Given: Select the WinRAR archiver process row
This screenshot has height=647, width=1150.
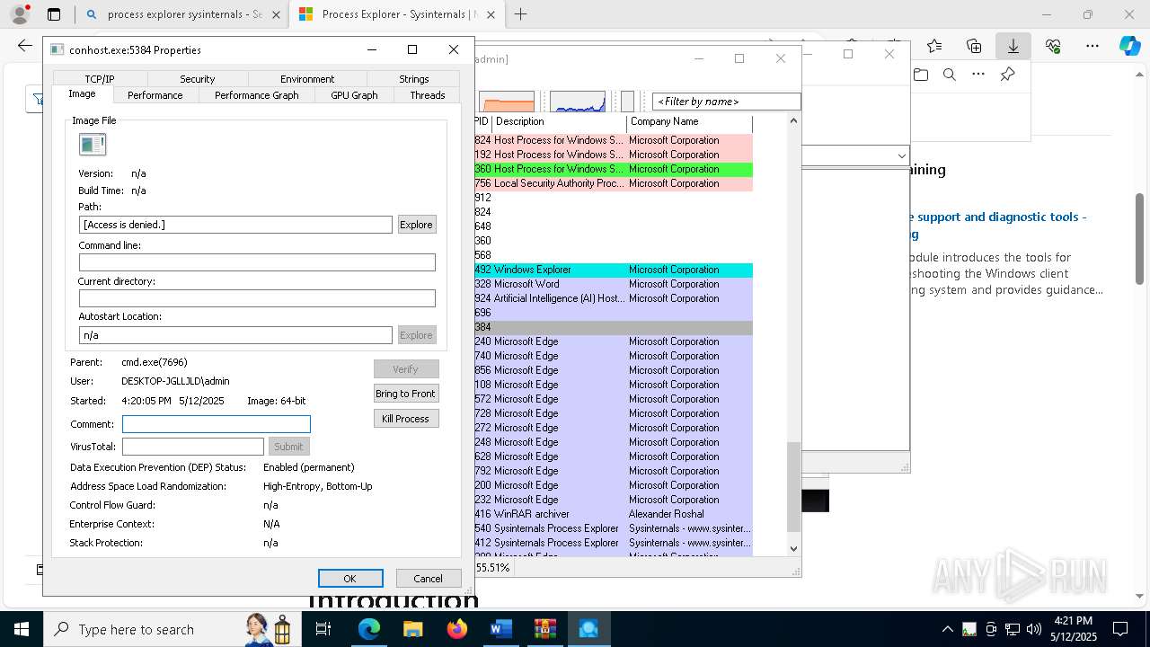Looking at the screenshot, I should coord(614,514).
